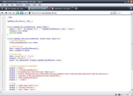The height and width of the screenshot is (96, 133).
Task: Click the 'highlight_with_linenum(__FILE__);' line
Action: coord(20,21)
